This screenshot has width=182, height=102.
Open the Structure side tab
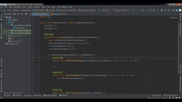(1, 62)
